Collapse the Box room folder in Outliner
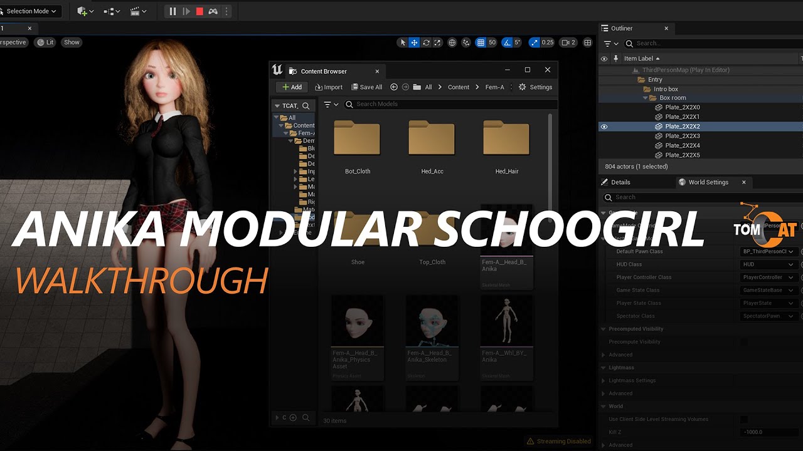This screenshot has width=803, height=451. pos(646,98)
